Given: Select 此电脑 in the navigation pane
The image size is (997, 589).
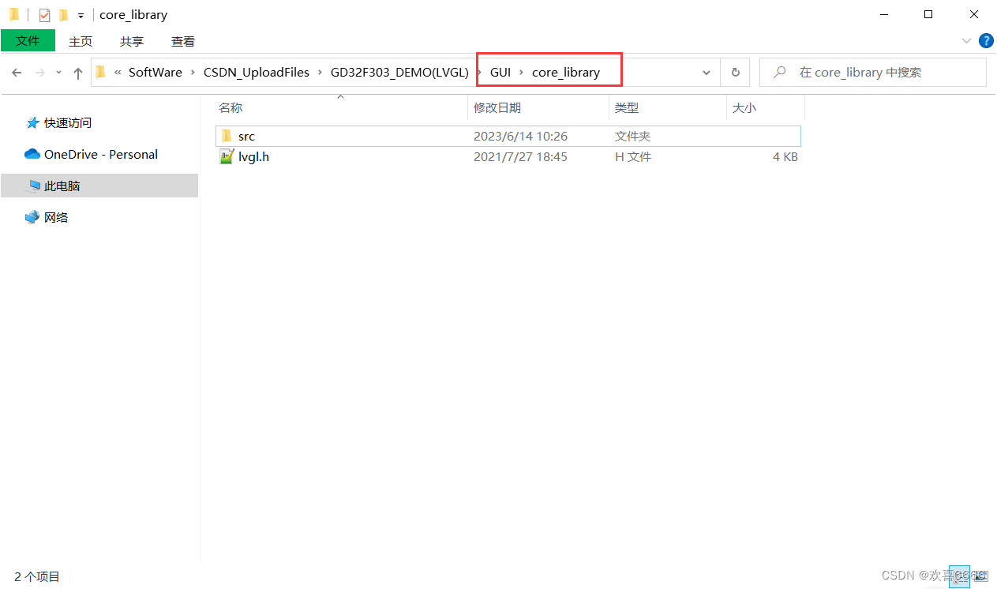Looking at the screenshot, I should point(56,186).
